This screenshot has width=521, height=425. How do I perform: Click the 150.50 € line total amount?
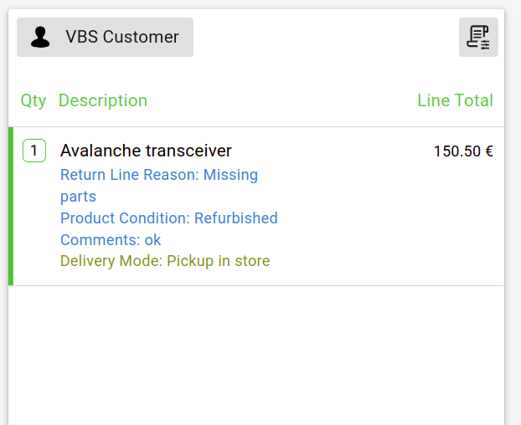(462, 151)
